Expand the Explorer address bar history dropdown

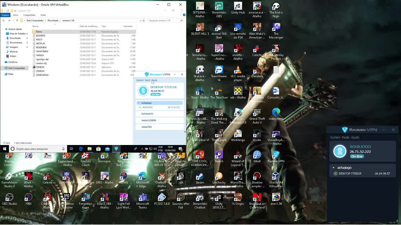coord(140,21)
